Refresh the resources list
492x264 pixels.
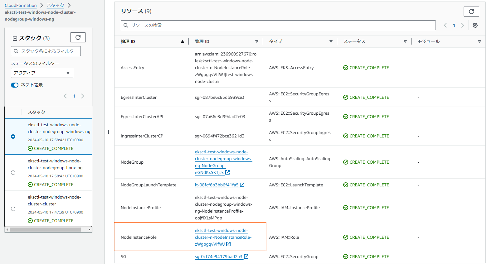pyautogui.click(x=471, y=12)
